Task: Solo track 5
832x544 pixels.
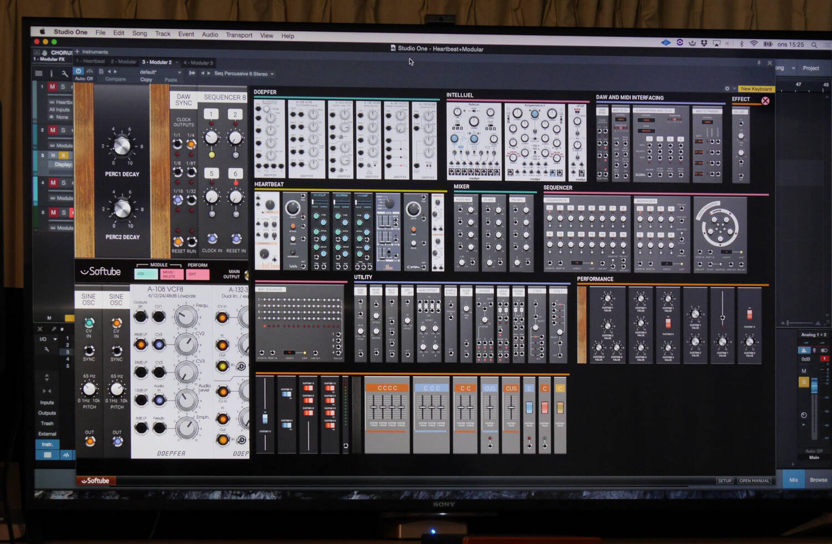Action: [x=64, y=212]
